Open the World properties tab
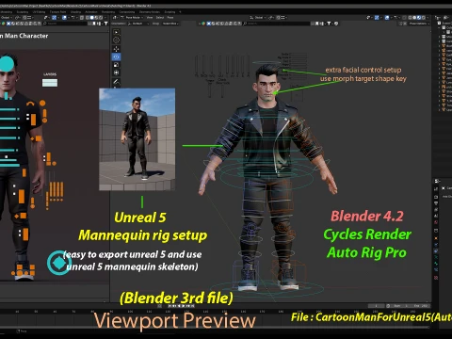This screenshot has width=452, height=339. click(x=436, y=222)
